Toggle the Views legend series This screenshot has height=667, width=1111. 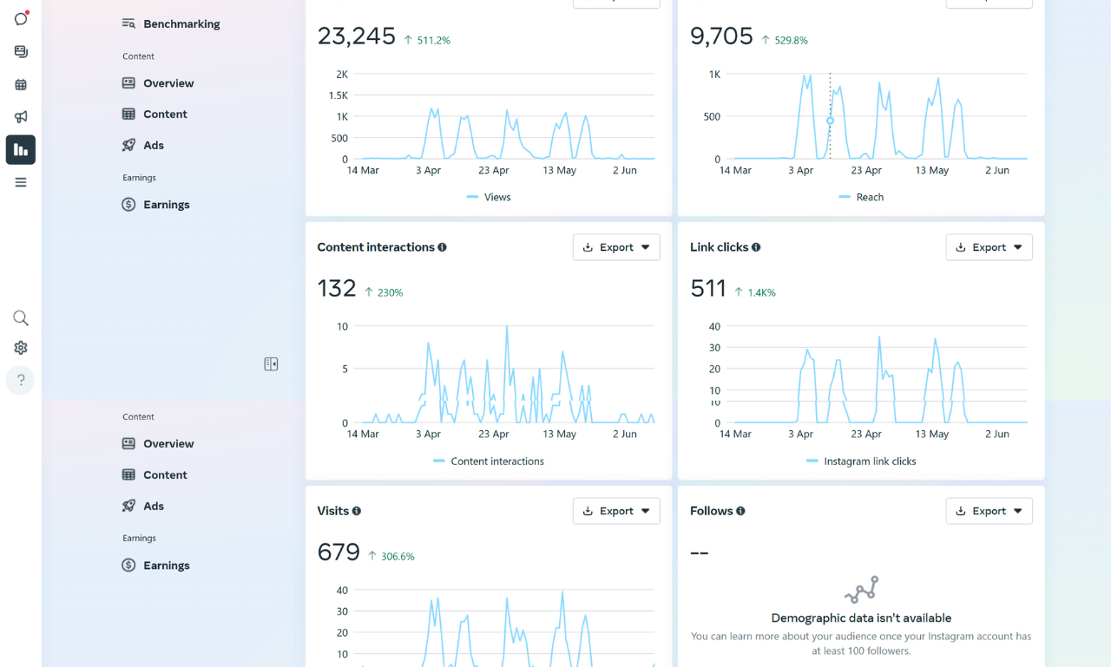point(489,197)
